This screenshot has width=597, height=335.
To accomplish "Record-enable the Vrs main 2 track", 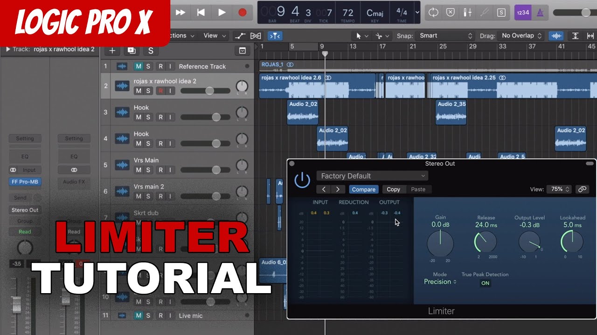I will [160, 196].
